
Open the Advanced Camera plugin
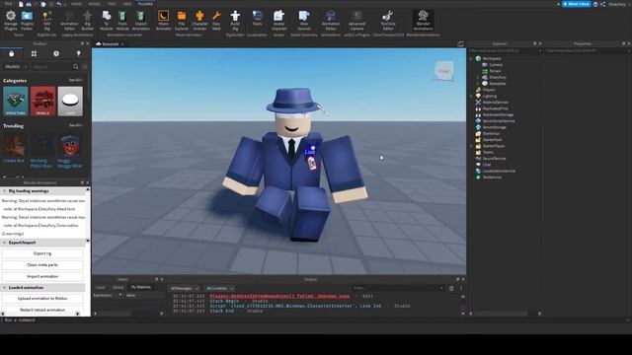(357, 20)
